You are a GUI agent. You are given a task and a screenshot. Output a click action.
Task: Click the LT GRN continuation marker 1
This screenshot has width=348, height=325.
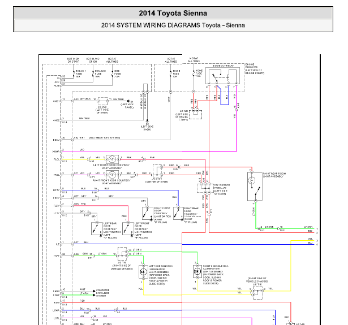click(x=317, y=229)
